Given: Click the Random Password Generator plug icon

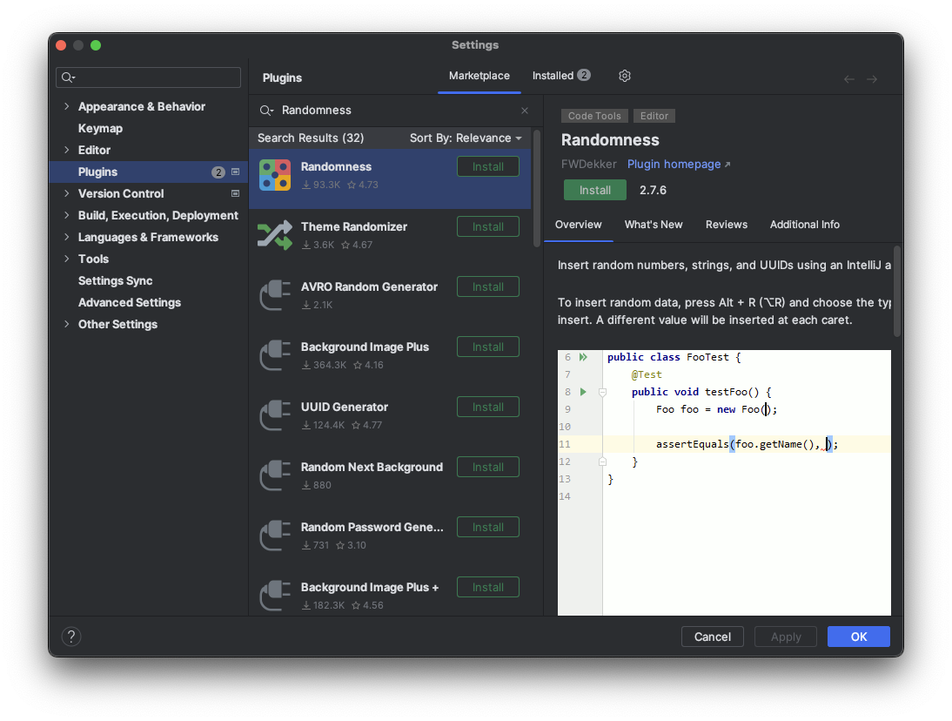Looking at the screenshot, I should pos(275,536).
